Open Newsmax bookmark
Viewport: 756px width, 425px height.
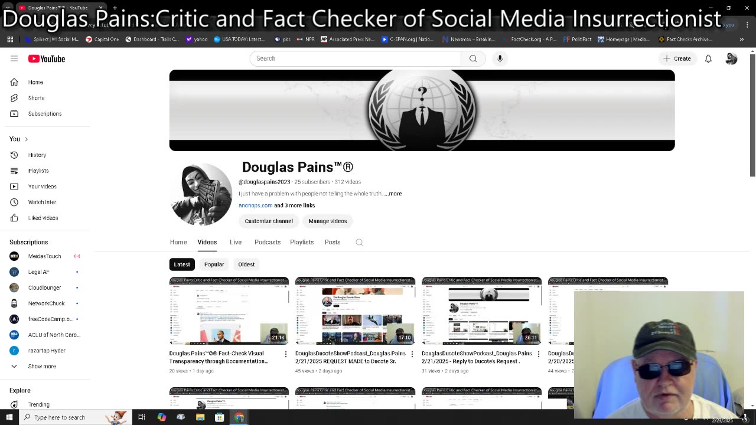coord(468,40)
